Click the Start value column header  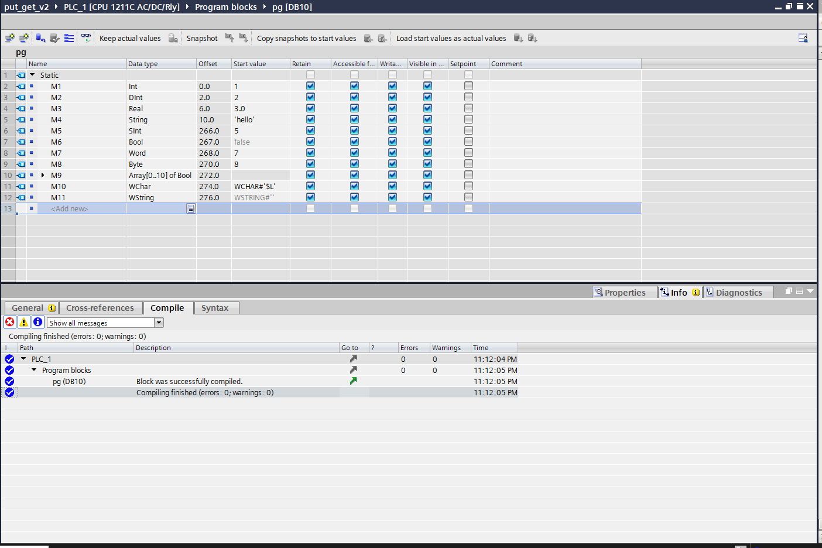coord(261,64)
